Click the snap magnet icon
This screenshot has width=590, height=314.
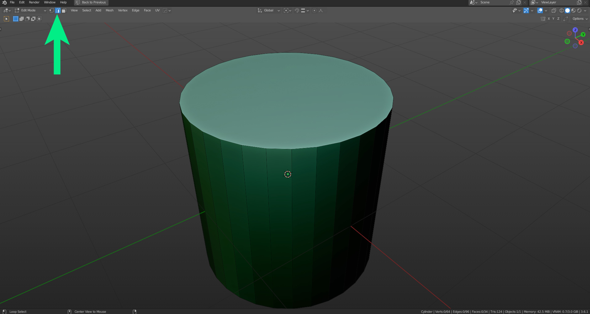coord(297,10)
